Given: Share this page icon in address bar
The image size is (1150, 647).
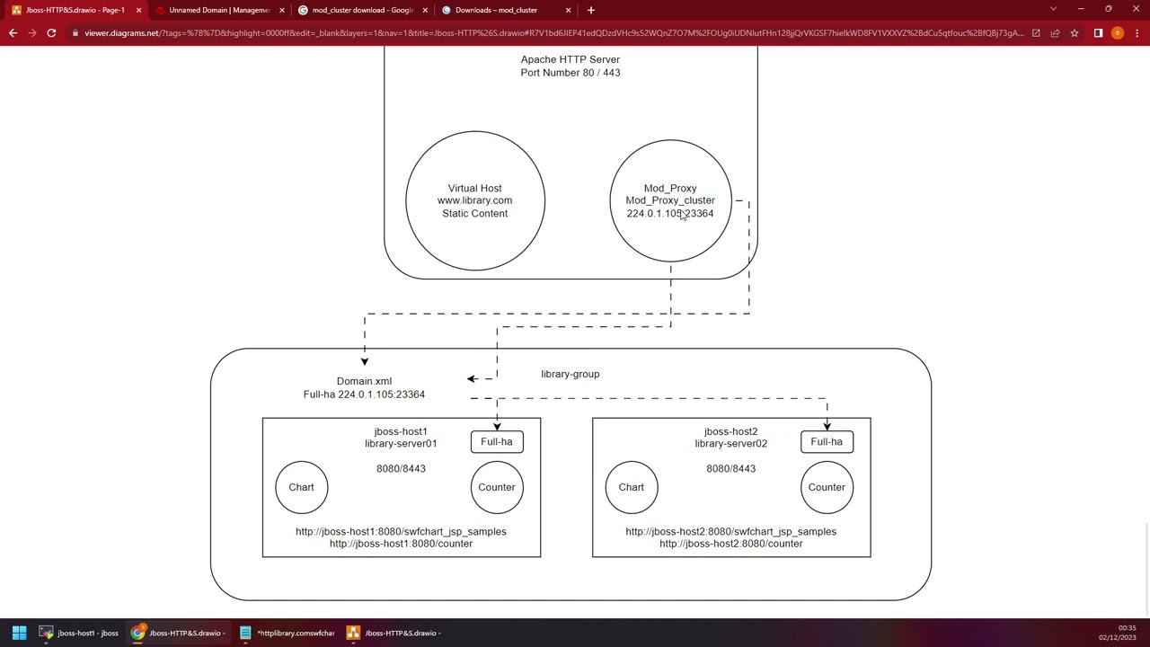Looking at the screenshot, I should click(x=1055, y=33).
